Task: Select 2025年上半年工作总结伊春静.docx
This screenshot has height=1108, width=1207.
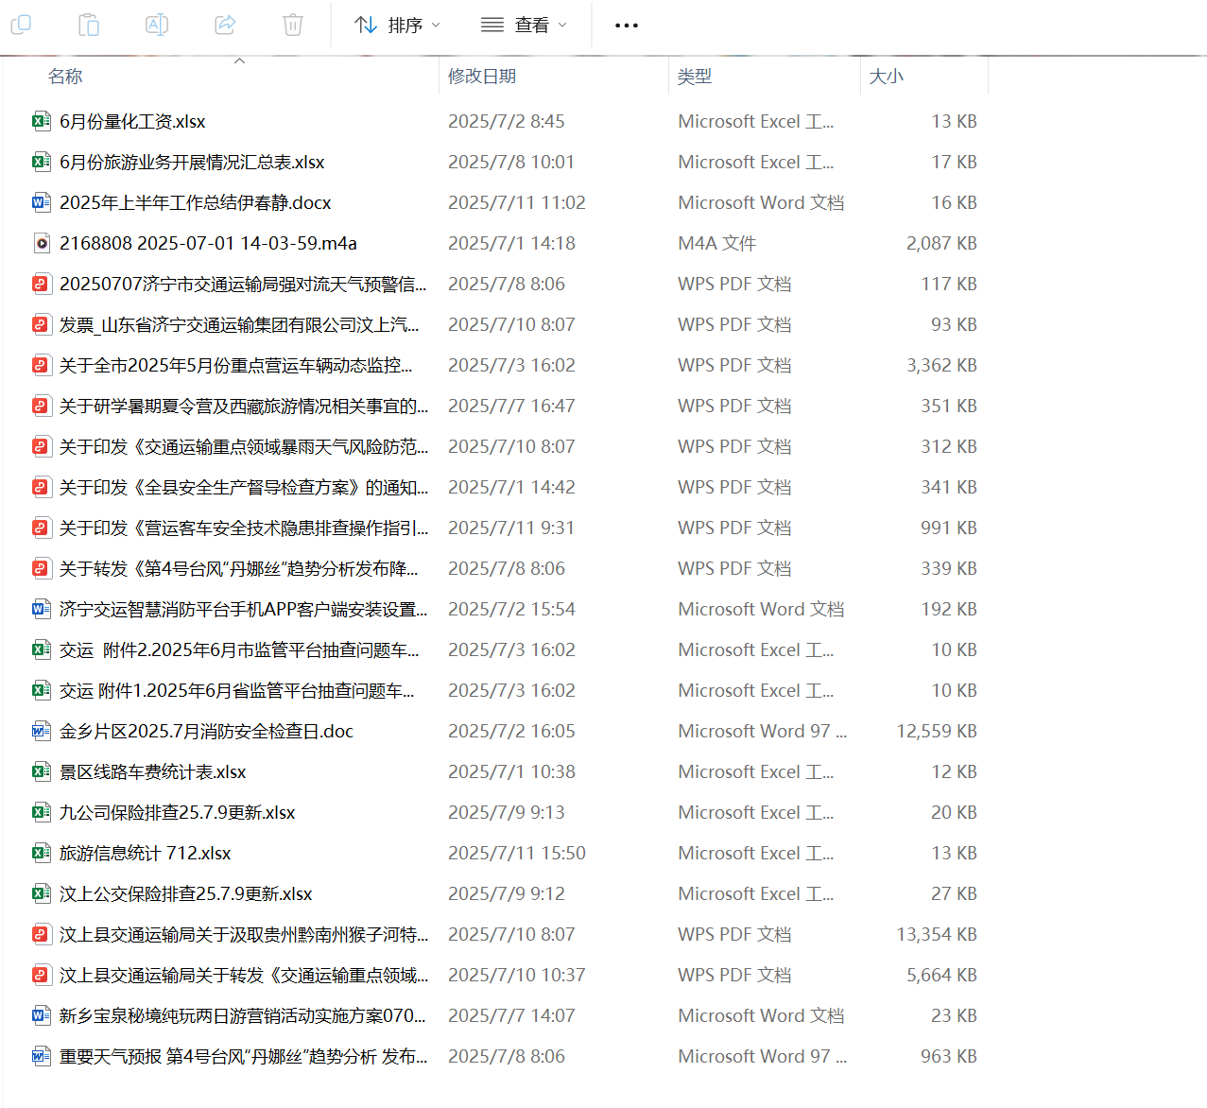Action: [x=195, y=202]
